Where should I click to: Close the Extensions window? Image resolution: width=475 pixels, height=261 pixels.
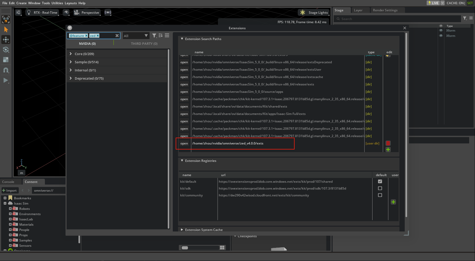pyautogui.click(x=405, y=28)
